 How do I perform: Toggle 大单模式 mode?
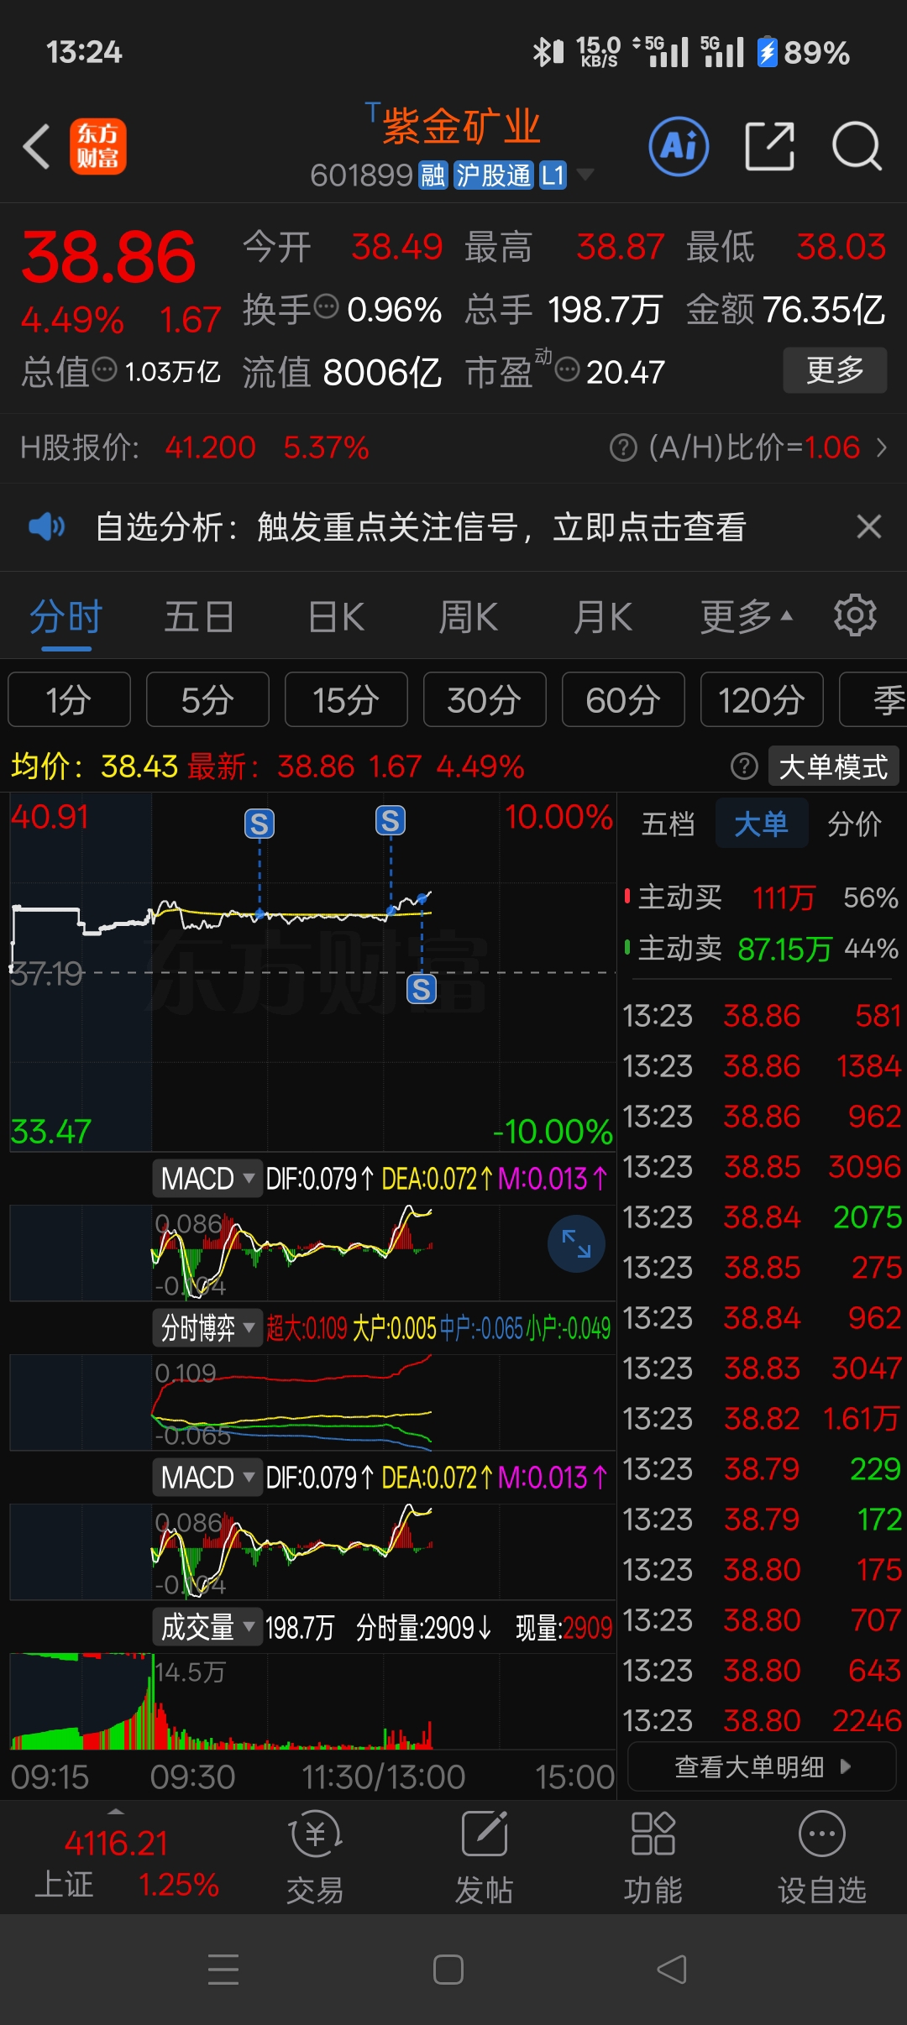coord(833,766)
